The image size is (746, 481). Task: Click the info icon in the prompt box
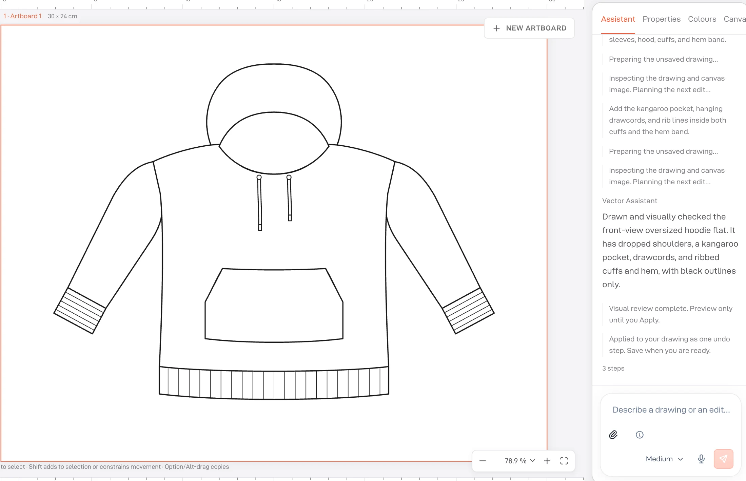pos(640,435)
